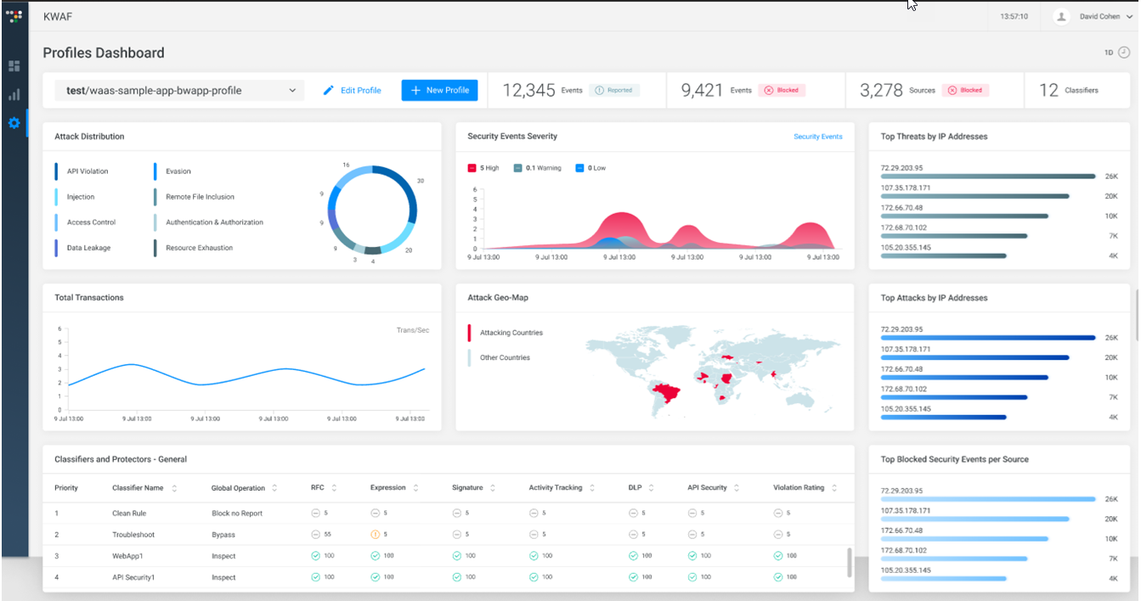Image resolution: width=1141 pixels, height=601 pixels.
Task: Open the bar chart analytics sidebar icon
Action: pyautogui.click(x=14, y=94)
